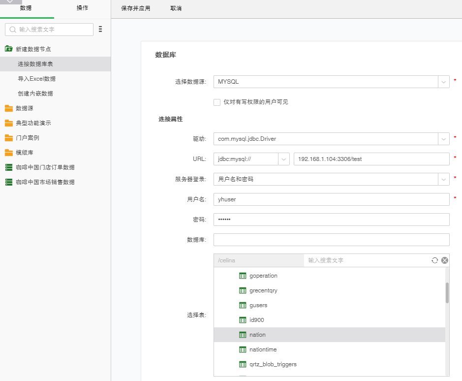
Task: Click the 保存并应用 button
Action: [x=135, y=9]
